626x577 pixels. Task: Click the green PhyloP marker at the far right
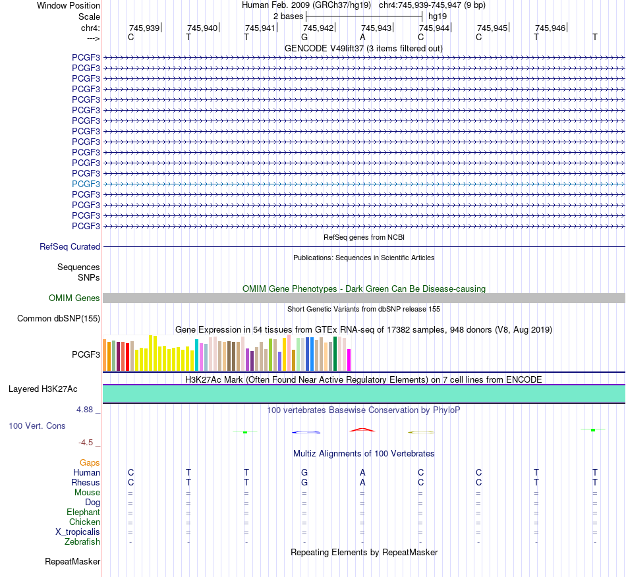coord(593,429)
